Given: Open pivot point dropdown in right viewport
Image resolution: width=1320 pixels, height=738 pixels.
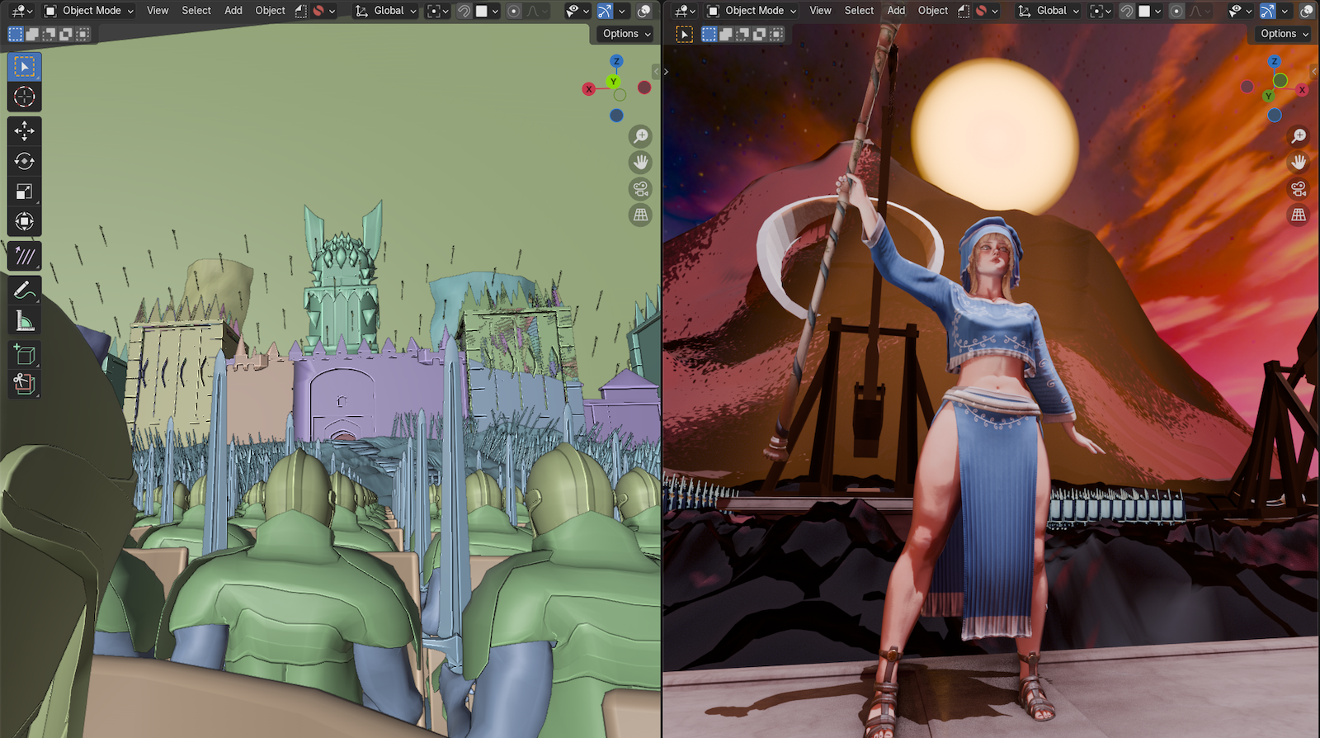Looking at the screenshot, I should 1101,11.
